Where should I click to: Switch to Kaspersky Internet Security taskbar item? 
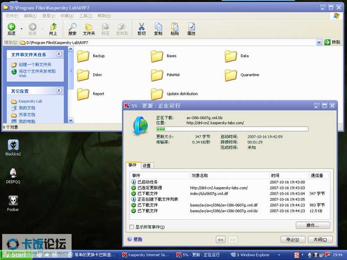[147, 255]
